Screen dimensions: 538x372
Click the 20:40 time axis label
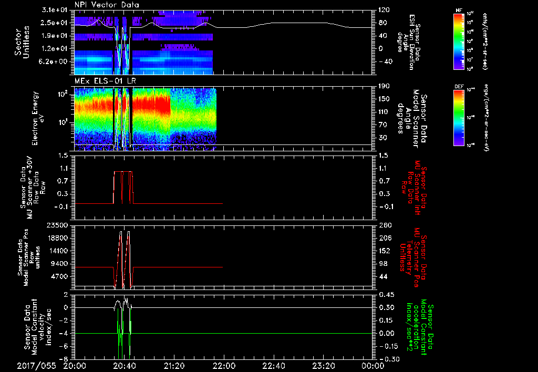[124, 366]
